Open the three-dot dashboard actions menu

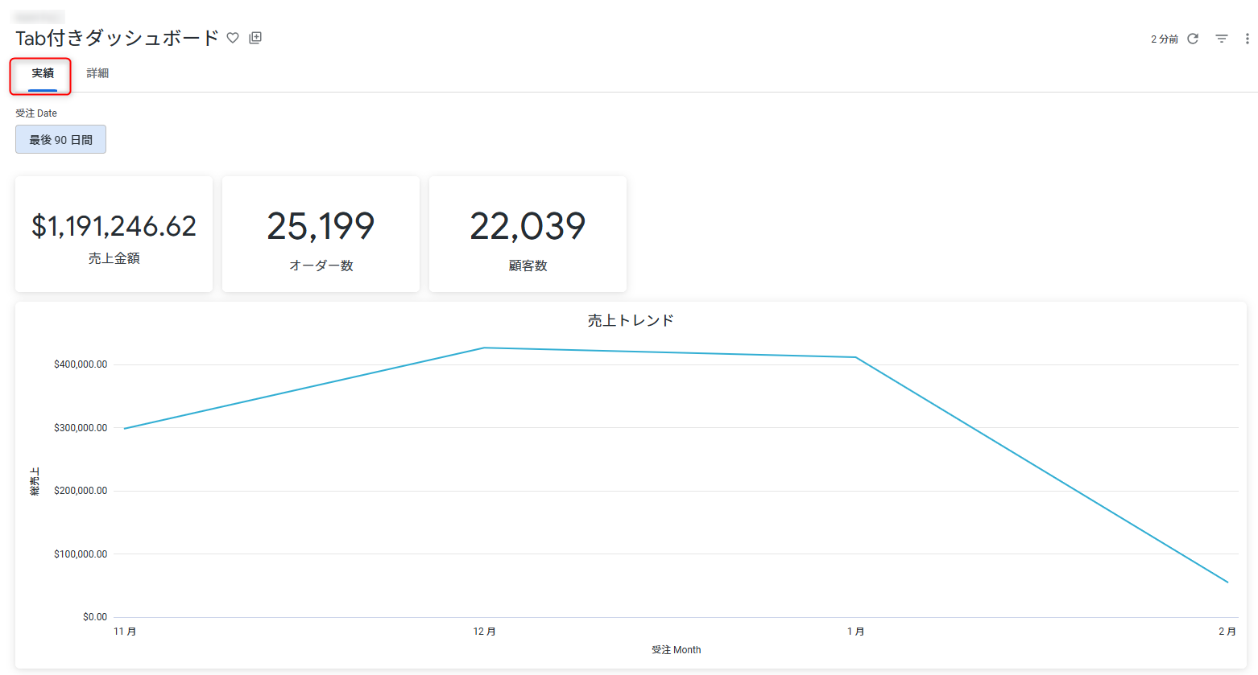click(x=1246, y=38)
